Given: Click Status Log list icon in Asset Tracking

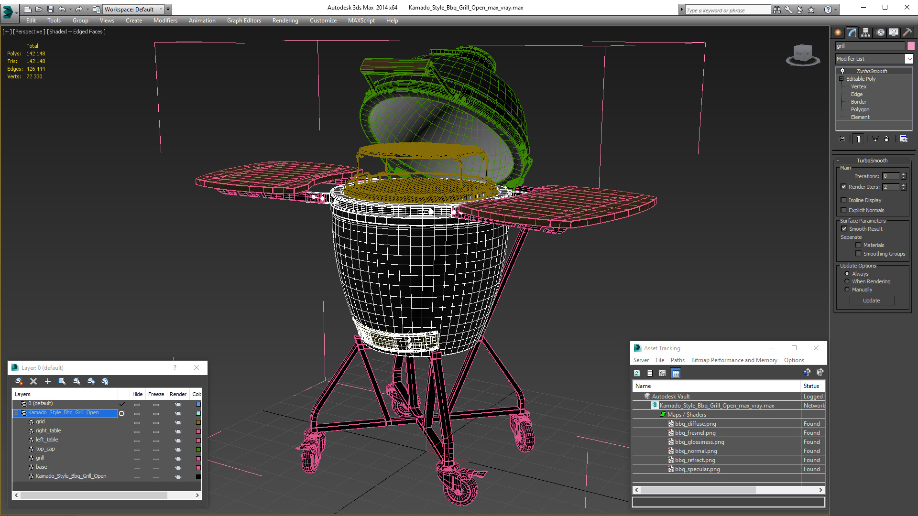Looking at the screenshot, I should tap(650, 373).
